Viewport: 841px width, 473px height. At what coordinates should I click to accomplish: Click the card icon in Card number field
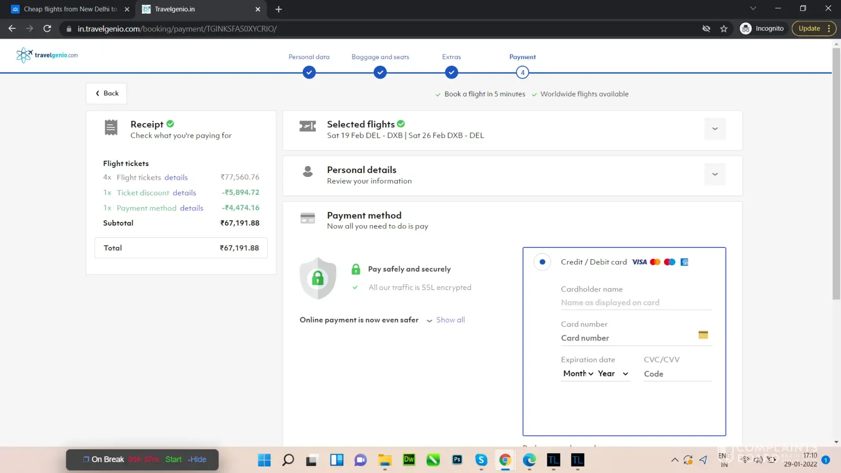(x=703, y=335)
